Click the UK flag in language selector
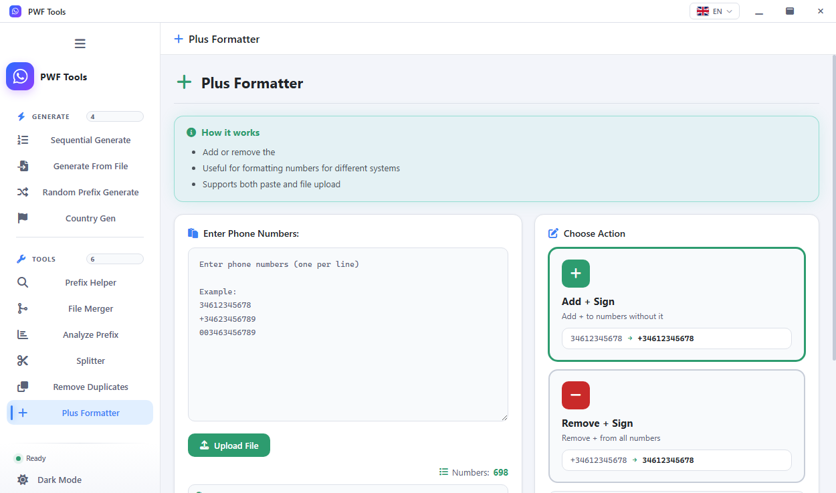 pyautogui.click(x=702, y=11)
